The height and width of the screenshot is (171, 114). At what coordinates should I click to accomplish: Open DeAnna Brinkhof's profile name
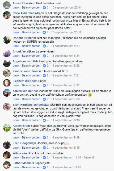[24, 38]
